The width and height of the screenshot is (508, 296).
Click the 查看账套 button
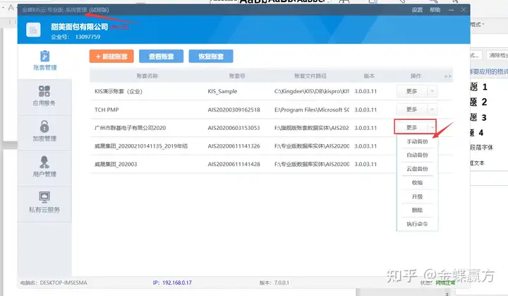161,57
